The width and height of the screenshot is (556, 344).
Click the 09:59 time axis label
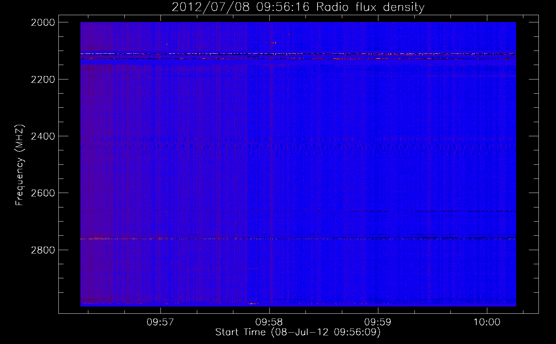click(x=378, y=322)
